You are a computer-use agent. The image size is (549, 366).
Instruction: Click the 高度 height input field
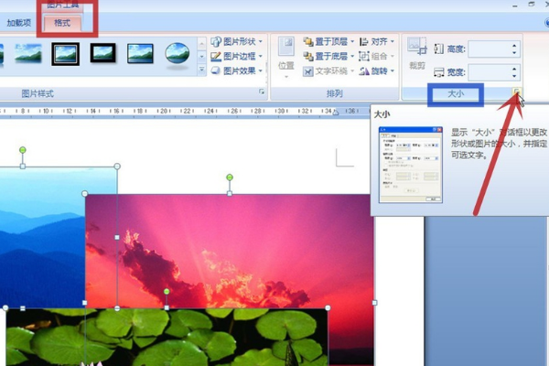point(490,49)
